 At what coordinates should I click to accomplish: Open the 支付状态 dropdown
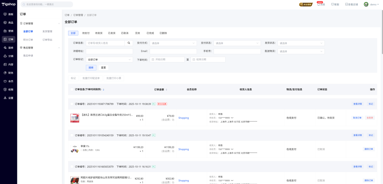pyautogui.click(x=237, y=43)
